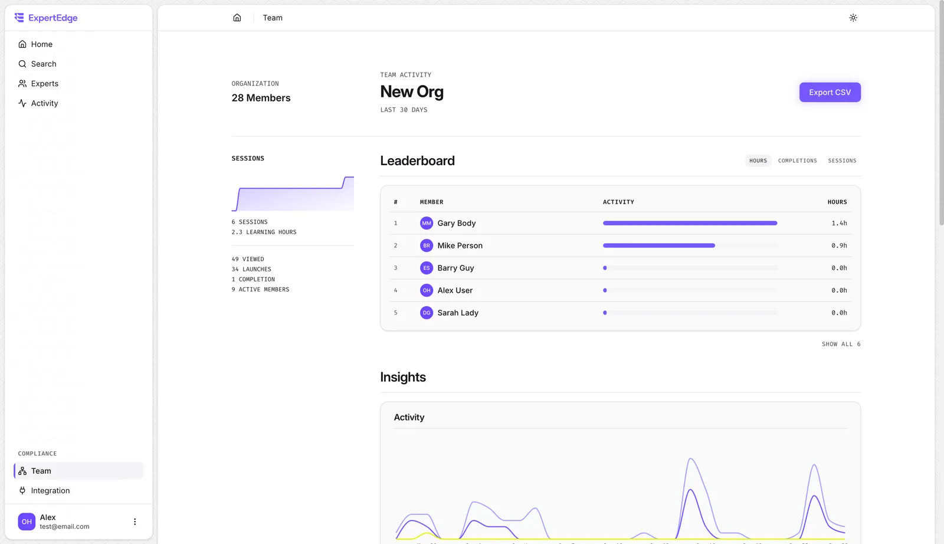944x544 pixels.
Task: Click Gary Body's activity progress bar
Action: tap(690, 223)
